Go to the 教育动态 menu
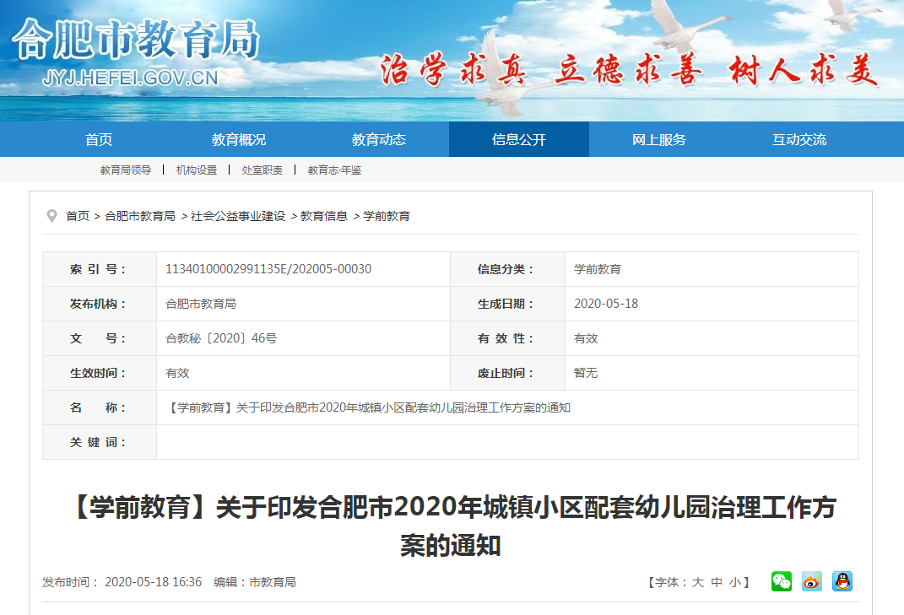 [377, 139]
